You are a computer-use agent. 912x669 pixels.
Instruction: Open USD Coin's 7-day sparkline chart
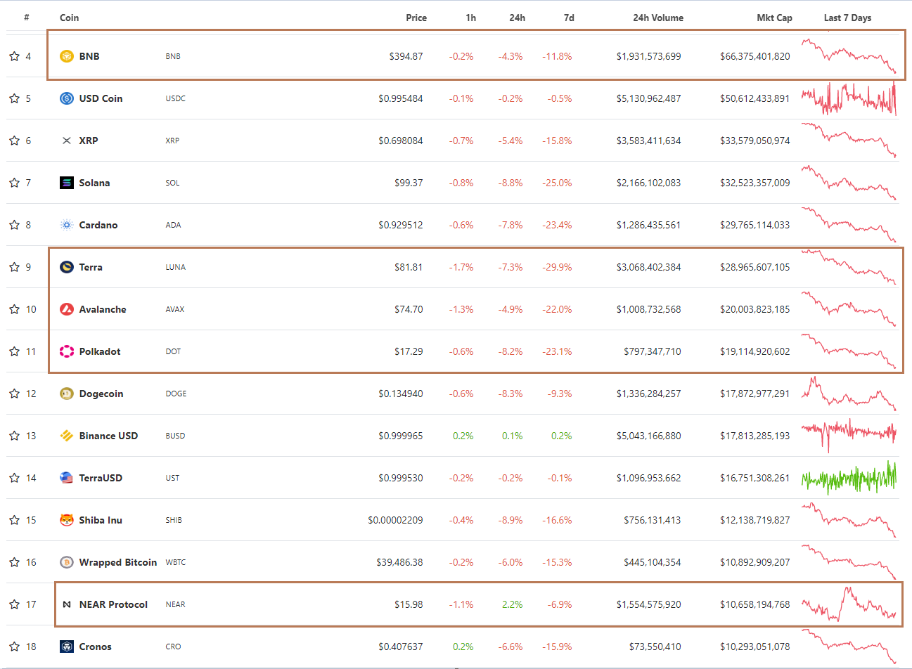[x=849, y=98]
